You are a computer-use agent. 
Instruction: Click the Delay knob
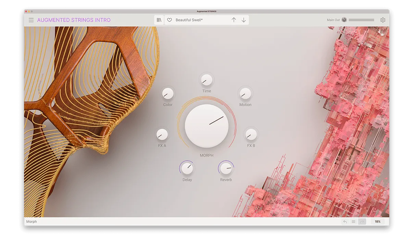point(187,168)
